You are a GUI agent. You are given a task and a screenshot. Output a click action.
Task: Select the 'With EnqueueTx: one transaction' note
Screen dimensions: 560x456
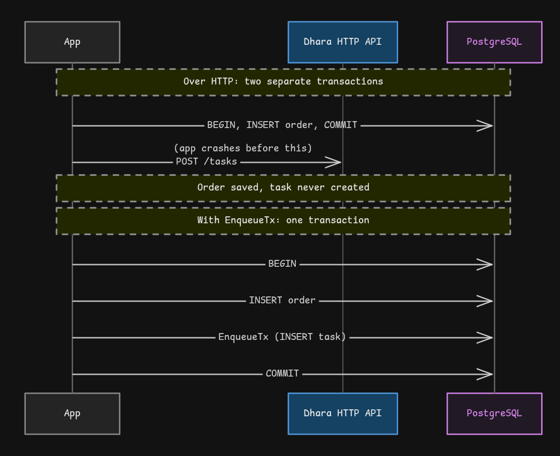283,221
